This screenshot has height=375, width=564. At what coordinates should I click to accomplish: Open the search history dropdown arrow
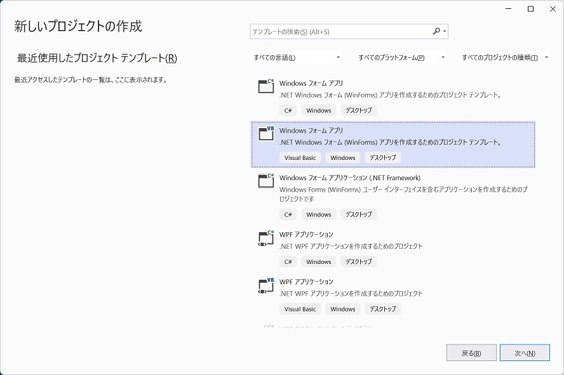(x=446, y=30)
